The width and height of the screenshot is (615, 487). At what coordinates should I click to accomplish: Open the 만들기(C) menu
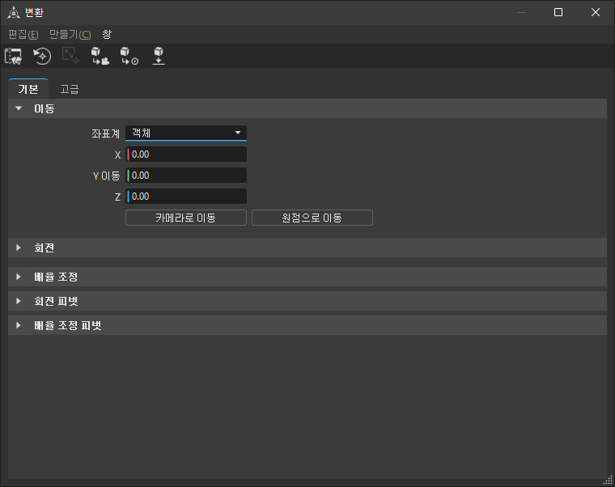click(x=70, y=35)
